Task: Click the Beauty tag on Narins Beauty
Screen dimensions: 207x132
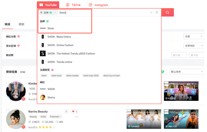Action: click(33, 117)
